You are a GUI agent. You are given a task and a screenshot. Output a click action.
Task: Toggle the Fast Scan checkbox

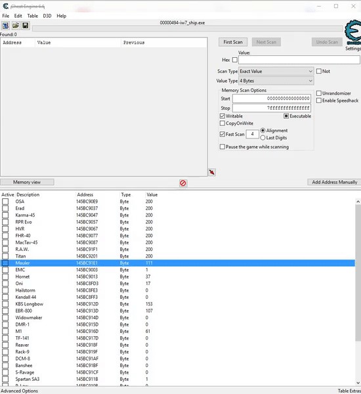click(x=222, y=134)
